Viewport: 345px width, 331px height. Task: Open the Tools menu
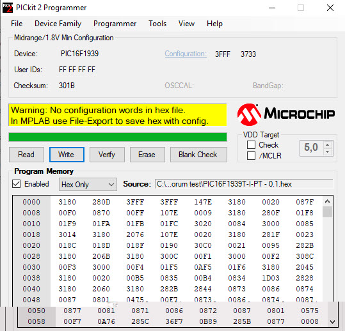click(x=157, y=24)
